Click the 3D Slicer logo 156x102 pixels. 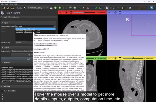pyautogui.click(x=3, y=13)
